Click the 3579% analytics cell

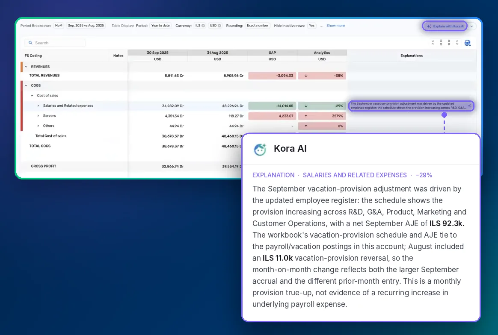(322, 116)
